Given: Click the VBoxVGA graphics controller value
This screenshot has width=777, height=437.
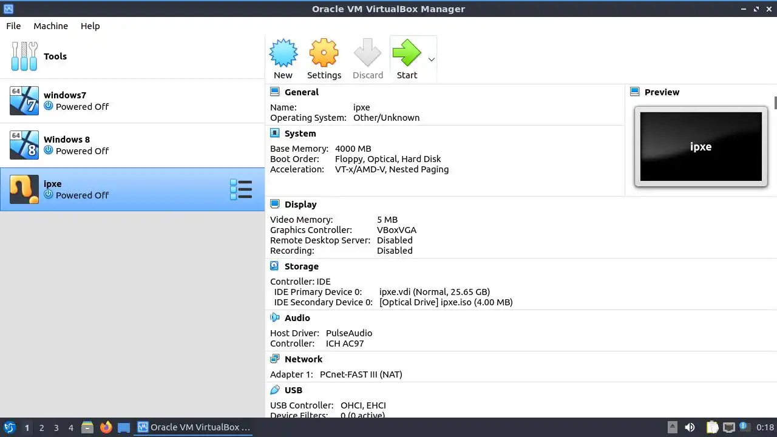Looking at the screenshot, I should coord(396,230).
